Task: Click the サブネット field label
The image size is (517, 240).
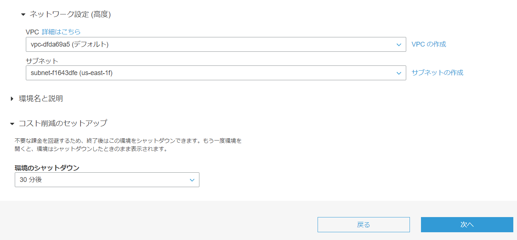Action: click(42, 61)
